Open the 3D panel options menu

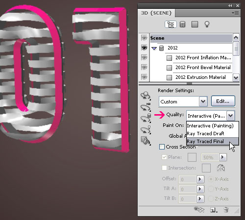tap(235, 13)
